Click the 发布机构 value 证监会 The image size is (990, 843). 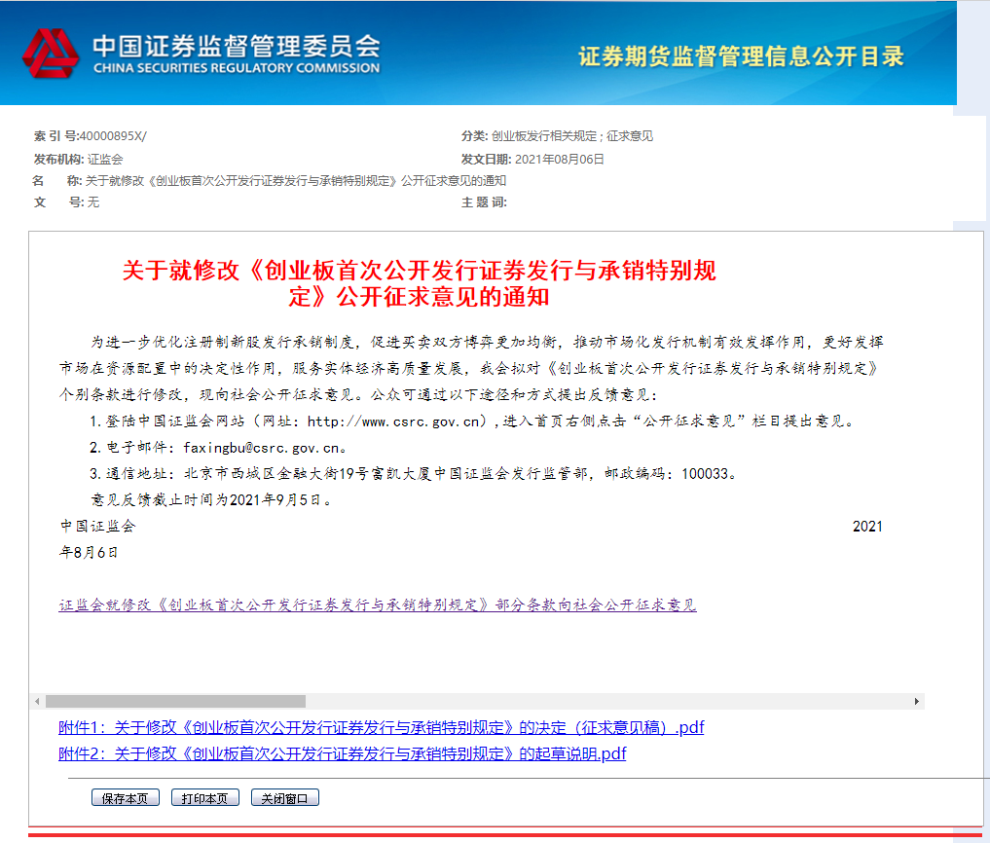click(105, 160)
